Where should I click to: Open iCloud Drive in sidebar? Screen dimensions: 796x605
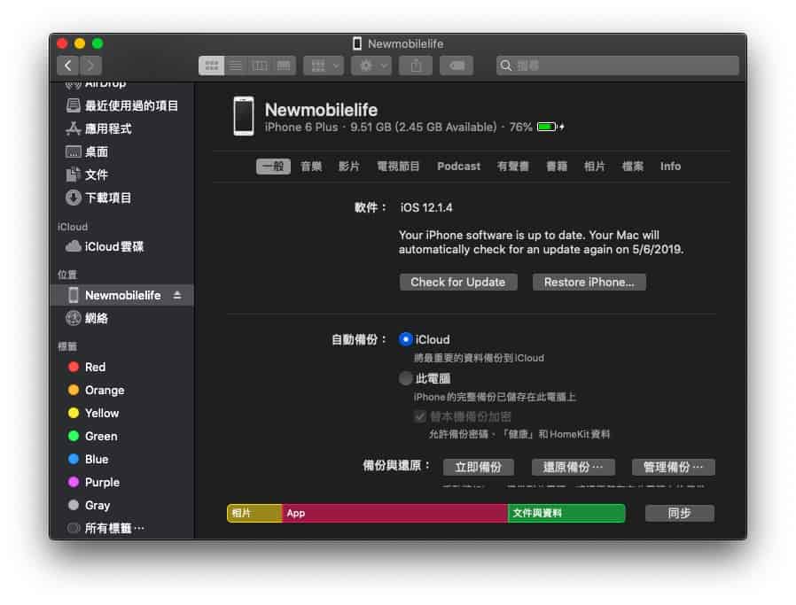point(105,246)
